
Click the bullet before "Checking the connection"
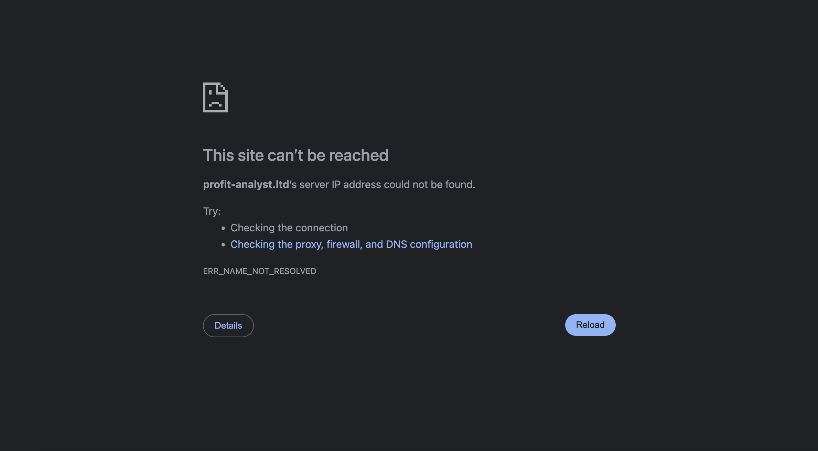pyautogui.click(x=223, y=228)
